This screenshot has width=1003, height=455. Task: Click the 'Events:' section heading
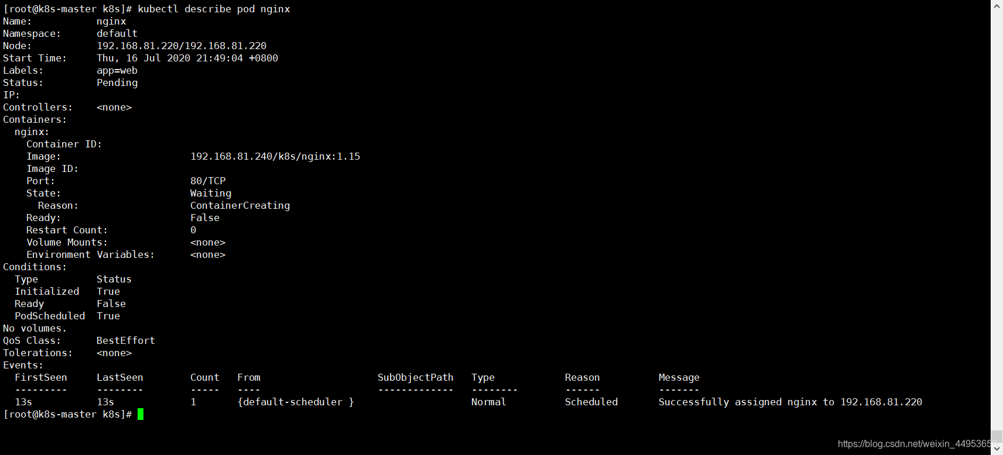click(23, 365)
